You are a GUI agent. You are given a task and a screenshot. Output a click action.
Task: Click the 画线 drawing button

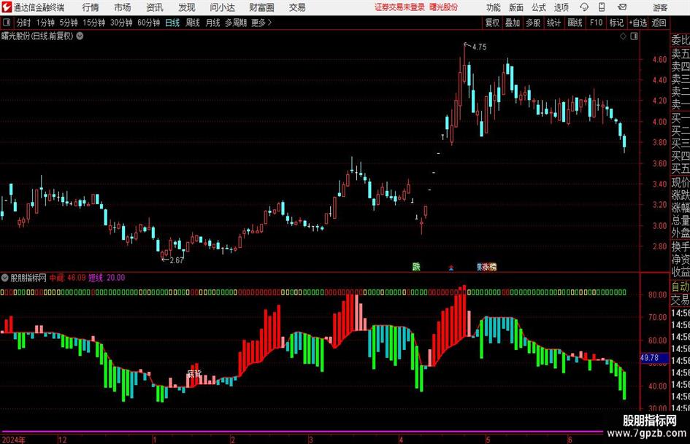575,23
